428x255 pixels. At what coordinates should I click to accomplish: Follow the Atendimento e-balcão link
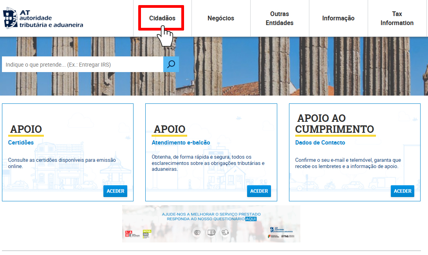181,143
